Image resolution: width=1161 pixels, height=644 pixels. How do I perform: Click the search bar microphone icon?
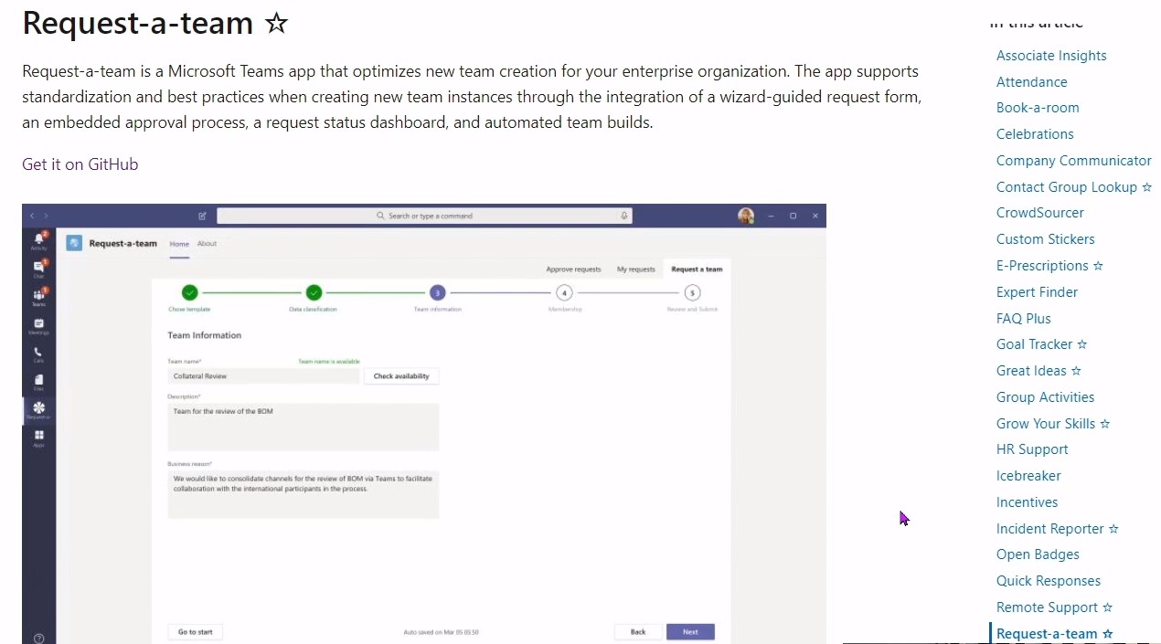pyautogui.click(x=624, y=216)
